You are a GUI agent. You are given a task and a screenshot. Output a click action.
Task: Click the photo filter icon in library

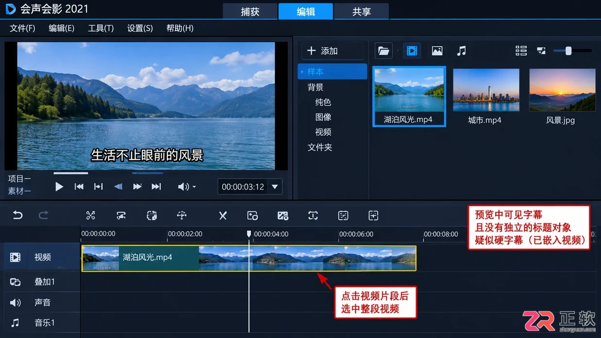tap(437, 50)
